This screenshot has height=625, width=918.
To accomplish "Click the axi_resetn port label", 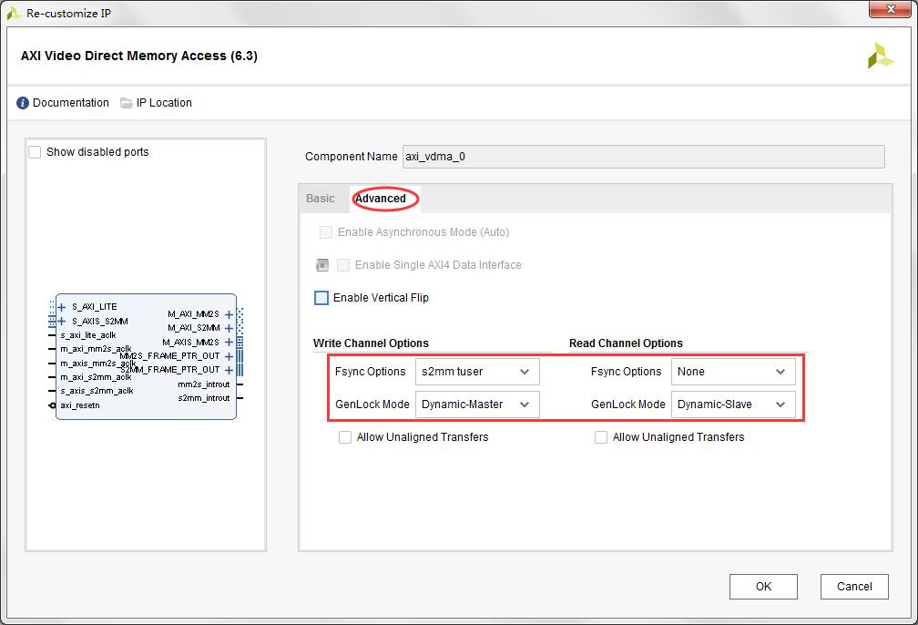I will [80, 405].
